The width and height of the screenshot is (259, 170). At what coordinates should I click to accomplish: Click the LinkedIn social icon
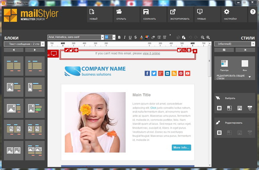click(x=167, y=73)
